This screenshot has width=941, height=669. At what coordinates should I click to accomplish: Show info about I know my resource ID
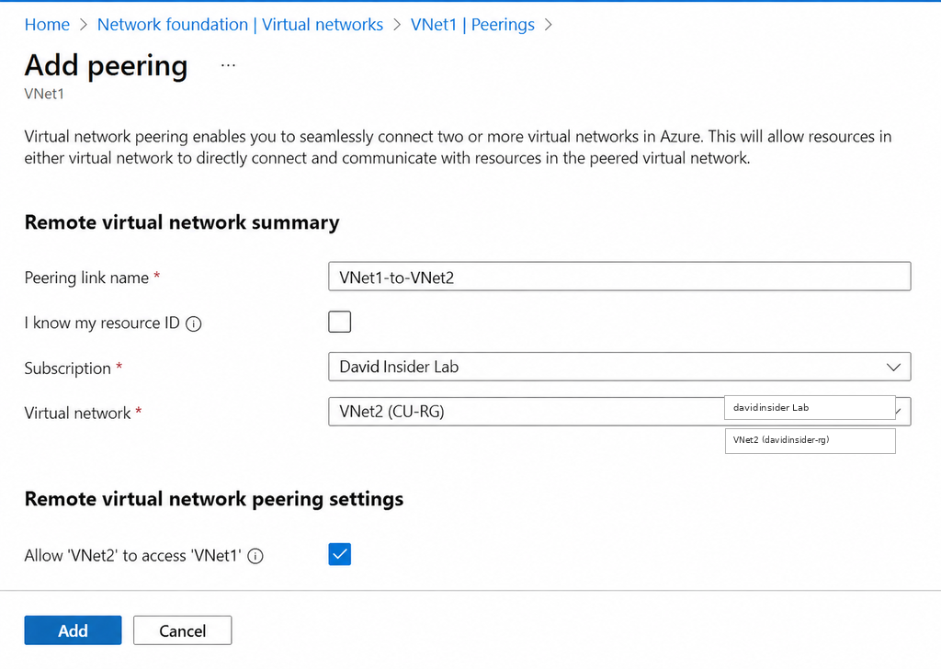pos(193,324)
